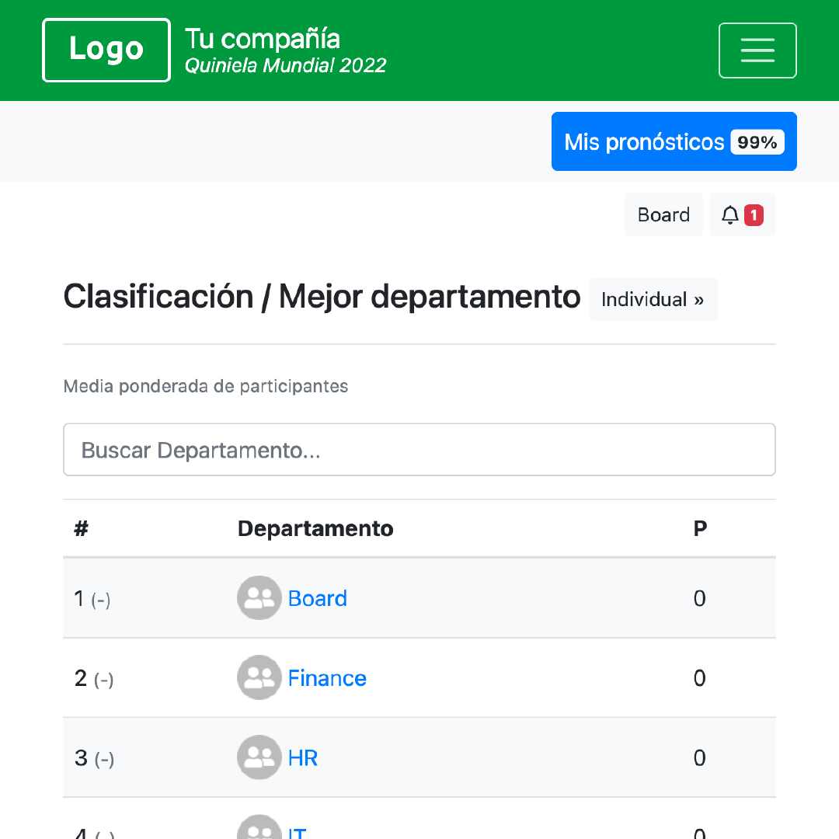Click the P points column header
Image resolution: width=839 pixels, height=839 pixels.
700,528
